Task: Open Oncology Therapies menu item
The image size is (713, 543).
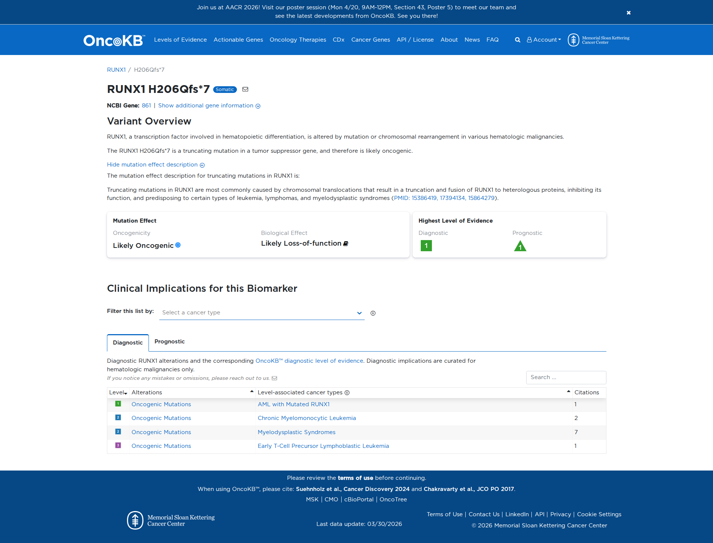Action: click(x=298, y=40)
